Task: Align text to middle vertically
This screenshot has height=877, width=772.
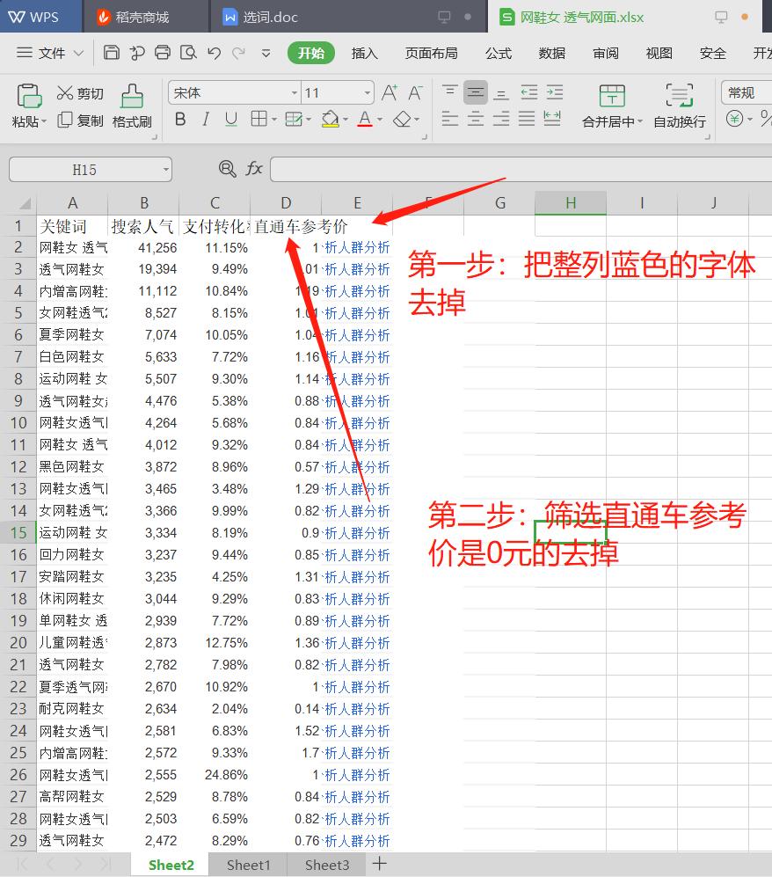Action: point(476,92)
